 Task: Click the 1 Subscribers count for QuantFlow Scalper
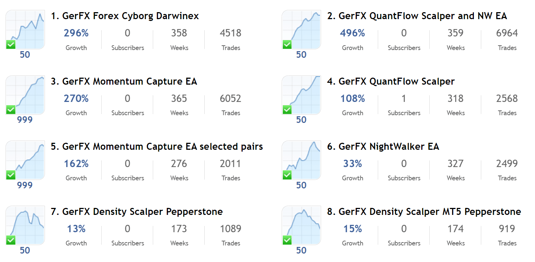(404, 98)
